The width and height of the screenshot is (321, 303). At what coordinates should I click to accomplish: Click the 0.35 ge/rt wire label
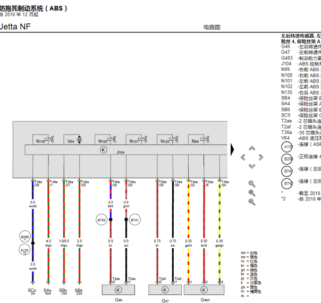188,243
